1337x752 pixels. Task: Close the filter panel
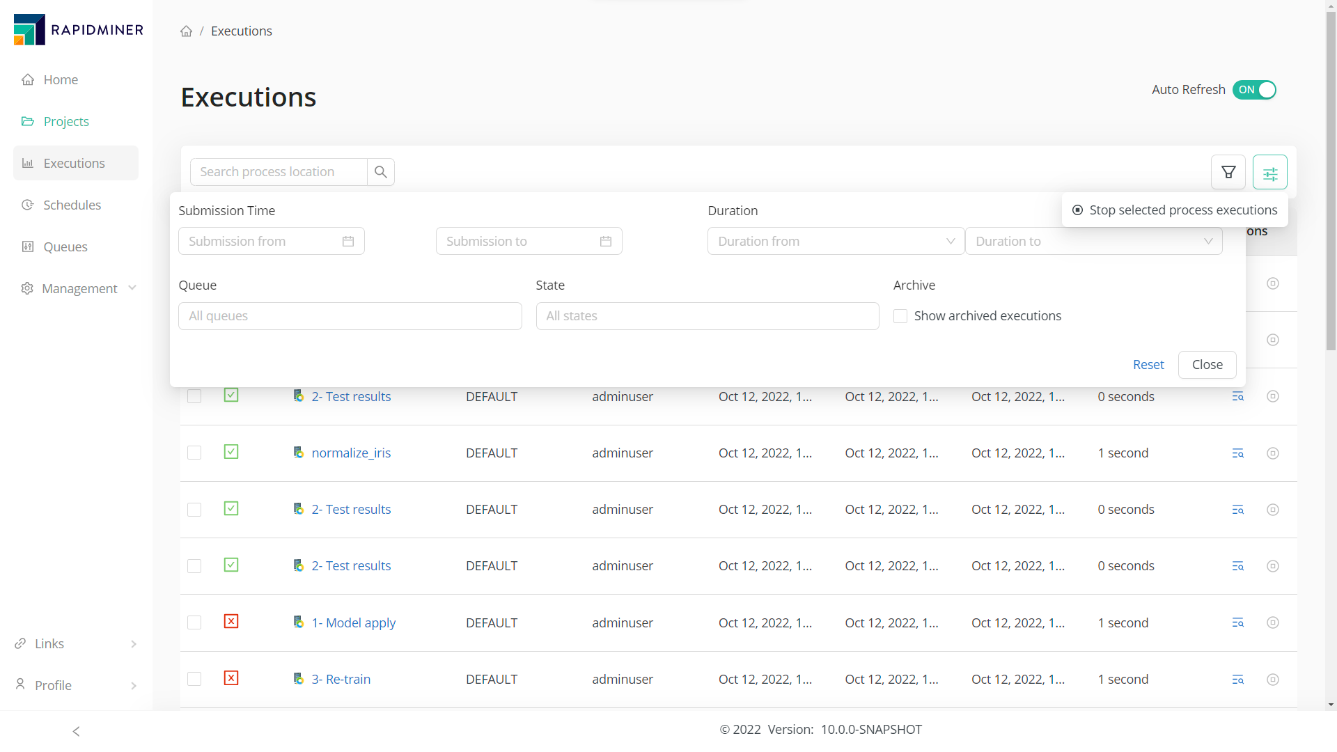[1207, 365]
